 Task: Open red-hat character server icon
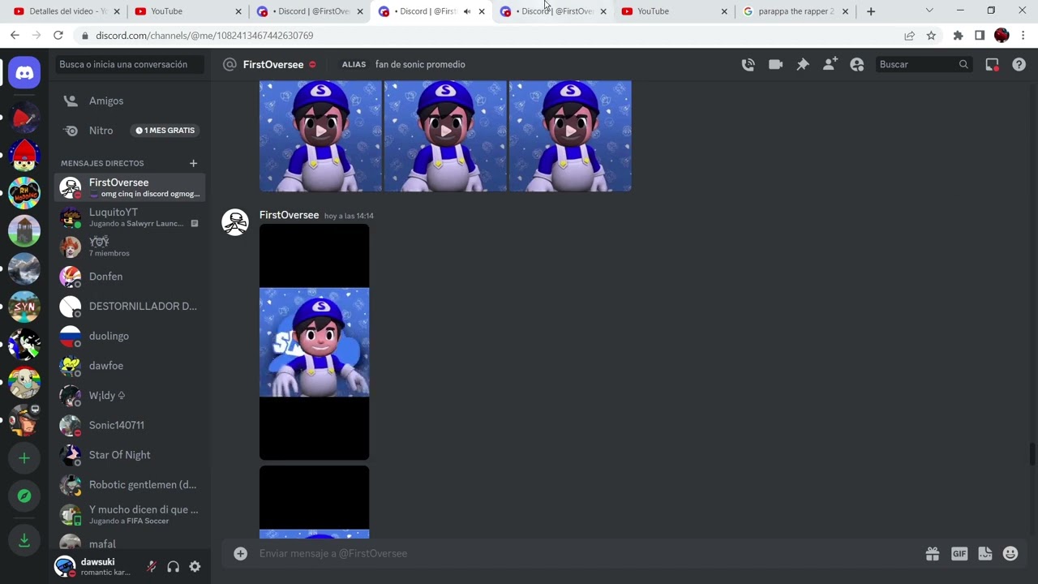24,155
